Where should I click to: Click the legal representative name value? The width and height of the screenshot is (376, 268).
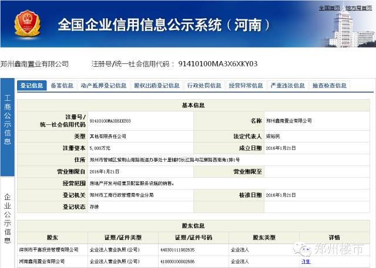coord(273,137)
